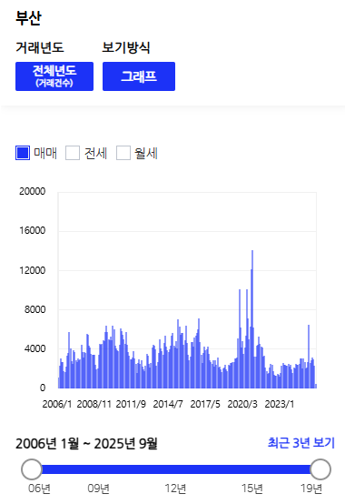Click the 2011/9 x-axis label
Screen dimensions: 345x504
click(x=131, y=404)
